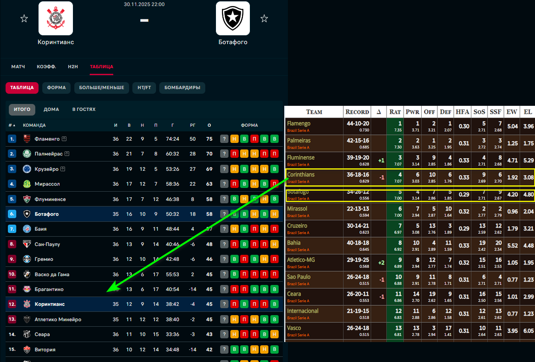
Task: Open Корин��ианс team row in standings
Action: tap(50, 304)
